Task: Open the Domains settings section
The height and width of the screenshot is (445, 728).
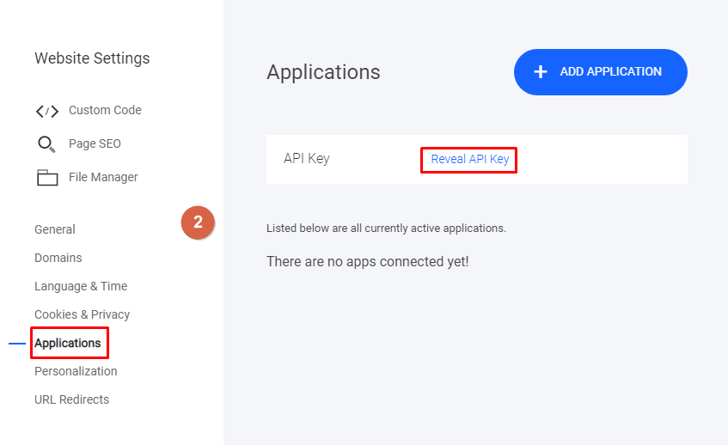Action: coord(58,258)
